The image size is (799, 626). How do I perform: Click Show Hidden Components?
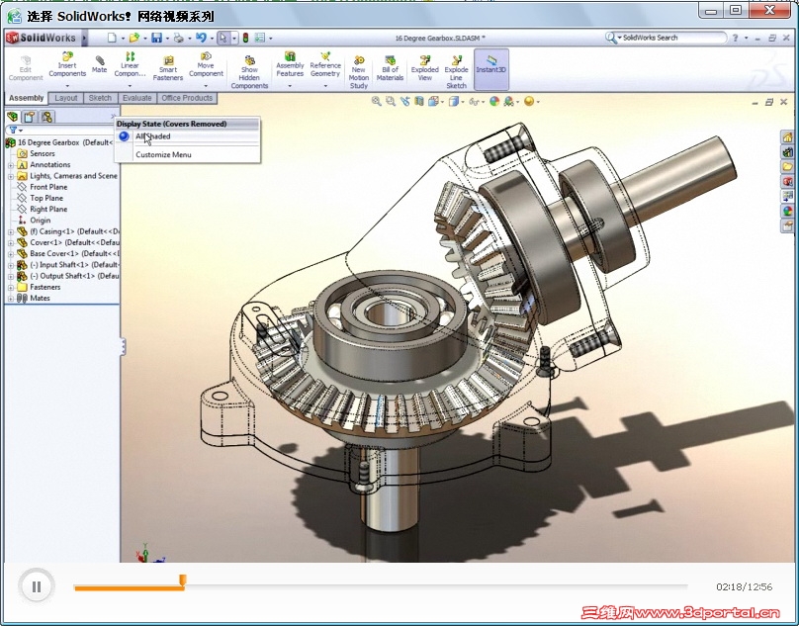(249, 72)
